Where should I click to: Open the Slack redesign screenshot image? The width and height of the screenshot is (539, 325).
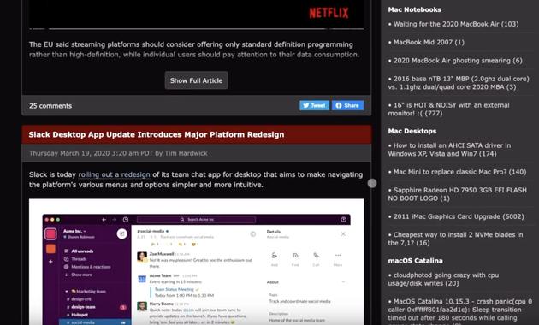pos(196,262)
